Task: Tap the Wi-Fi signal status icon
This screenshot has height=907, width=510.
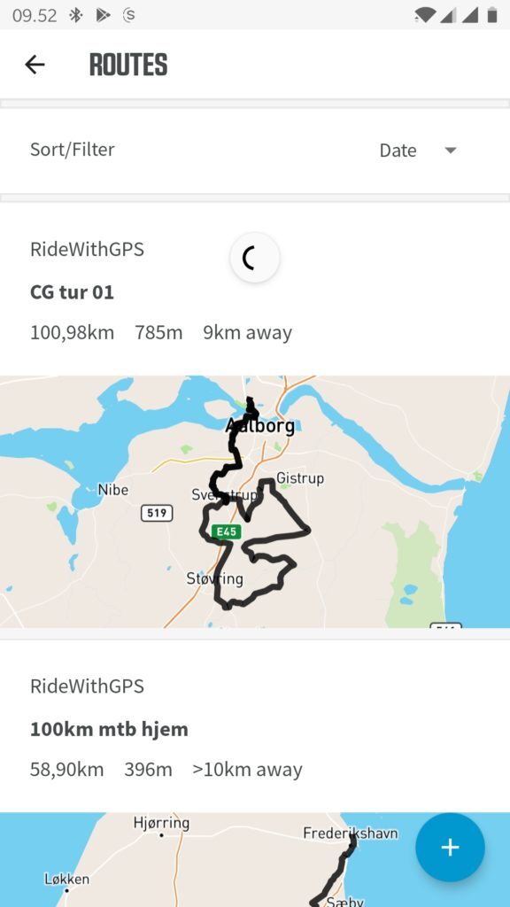Action: pos(425,16)
